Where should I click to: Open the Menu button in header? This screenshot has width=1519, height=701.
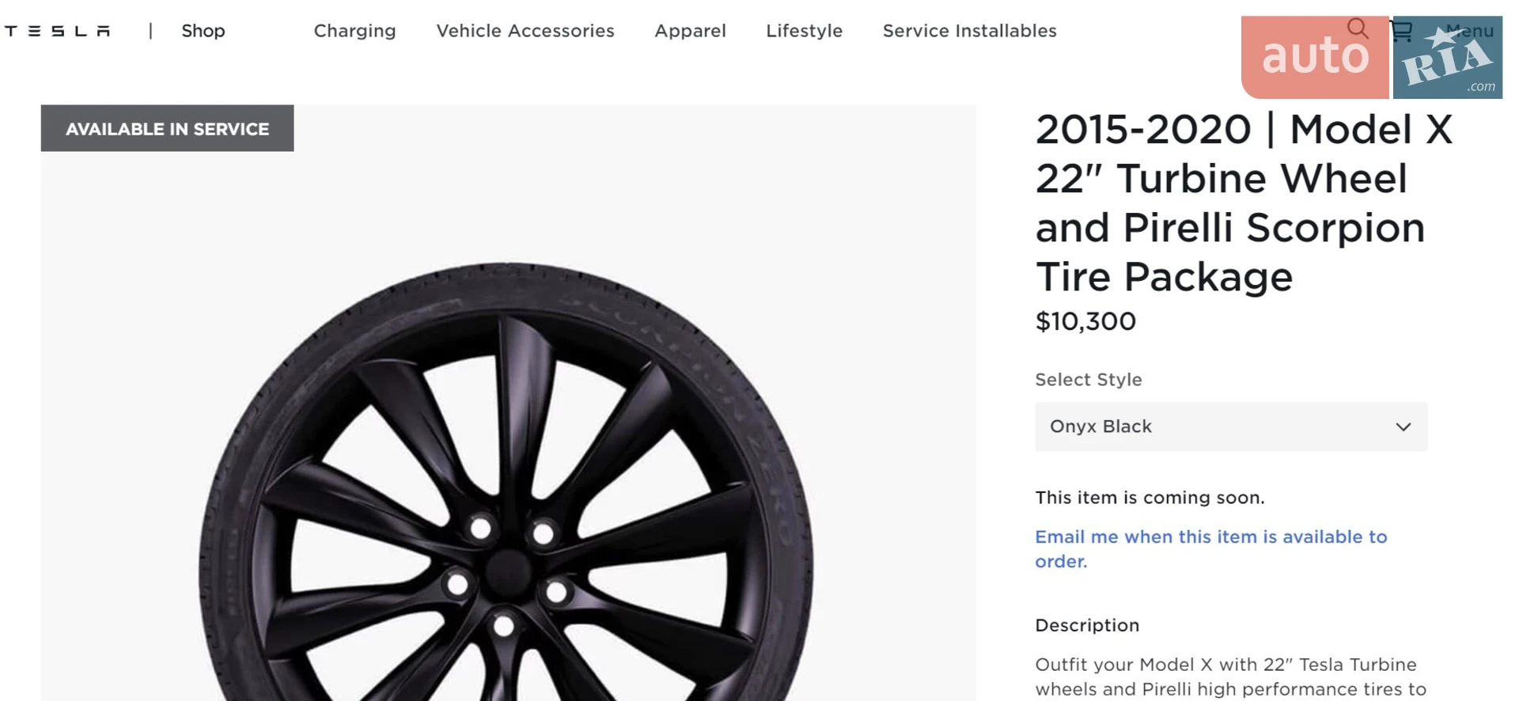[1470, 31]
